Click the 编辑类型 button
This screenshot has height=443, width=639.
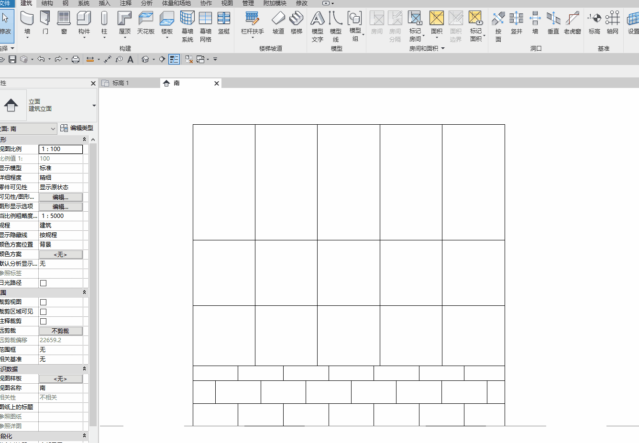click(x=77, y=128)
